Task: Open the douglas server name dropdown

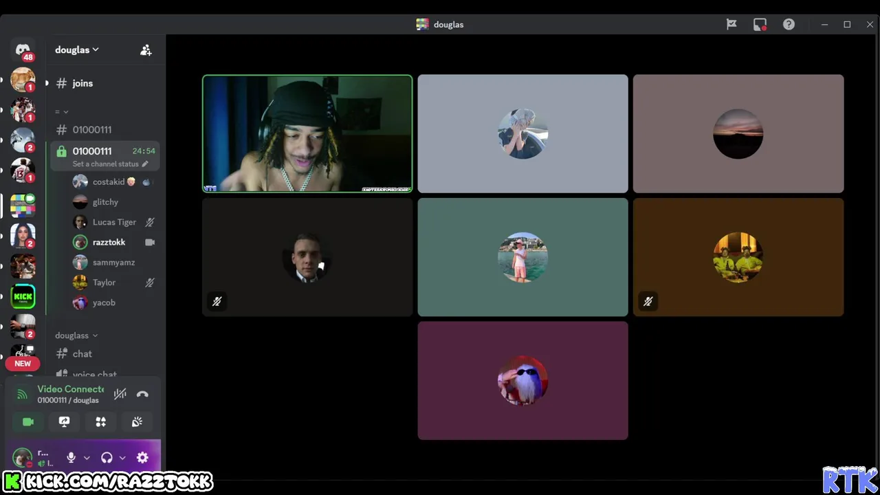Action: pos(77,49)
